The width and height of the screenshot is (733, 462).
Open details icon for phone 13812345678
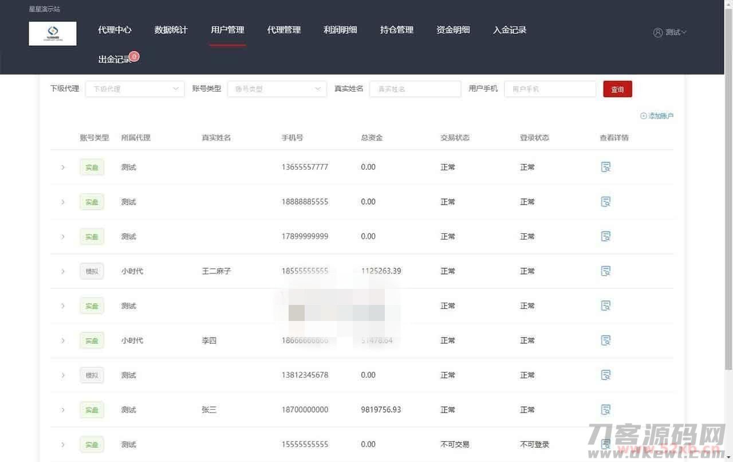coord(605,375)
